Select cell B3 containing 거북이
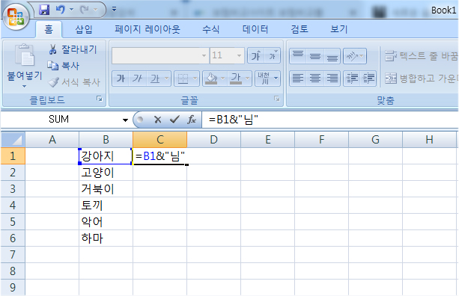Image resolution: width=459 pixels, height=296 pixels. 106,189
